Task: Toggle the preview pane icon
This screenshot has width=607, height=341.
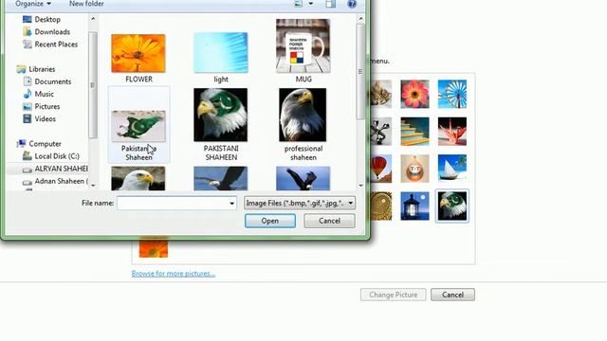Action: 330,4
